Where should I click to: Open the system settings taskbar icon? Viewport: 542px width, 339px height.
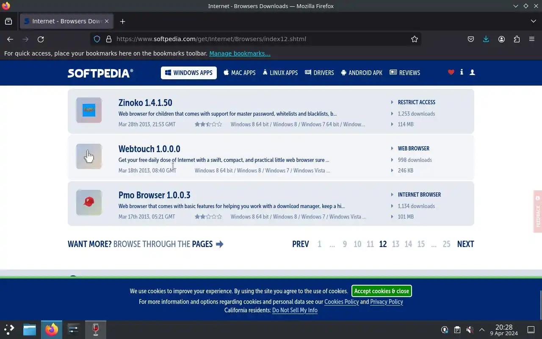point(73,329)
